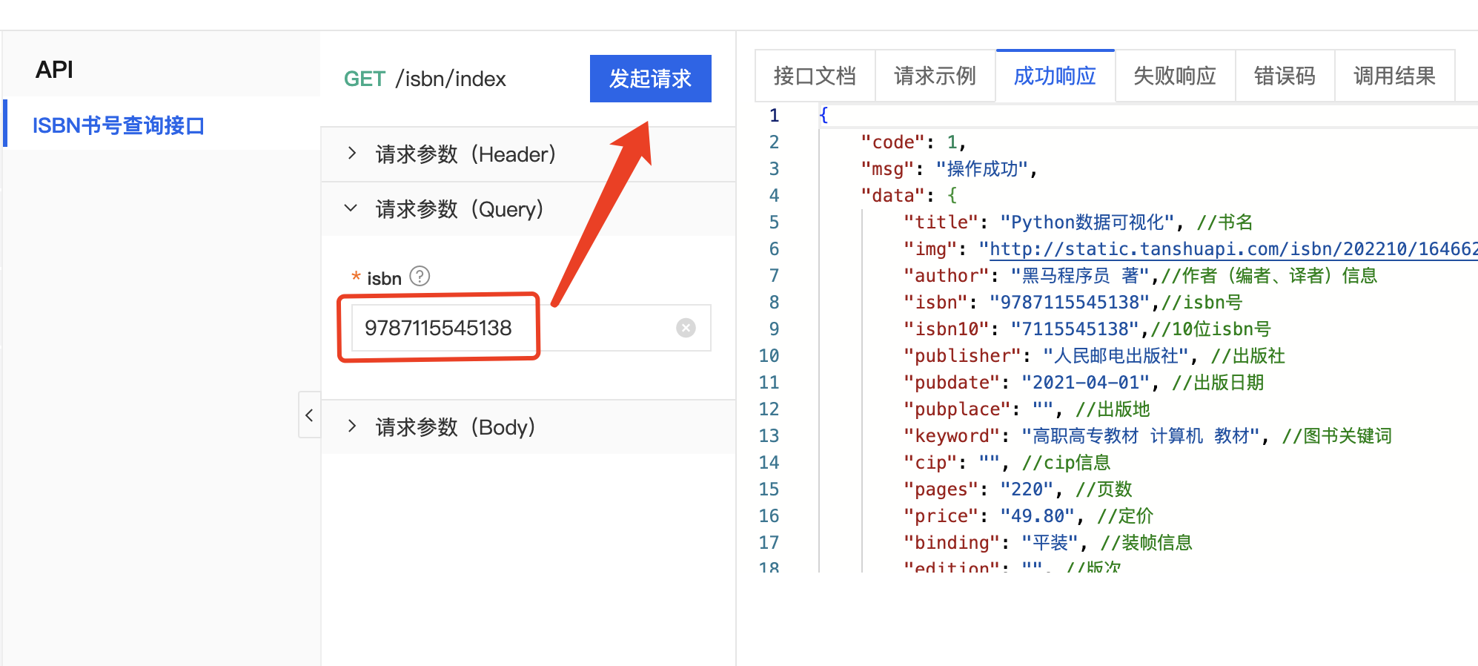Image resolution: width=1478 pixels, height=666 pixels.
Task: Switch to the 错误码 tab
Action: (x=1285, y=76)
